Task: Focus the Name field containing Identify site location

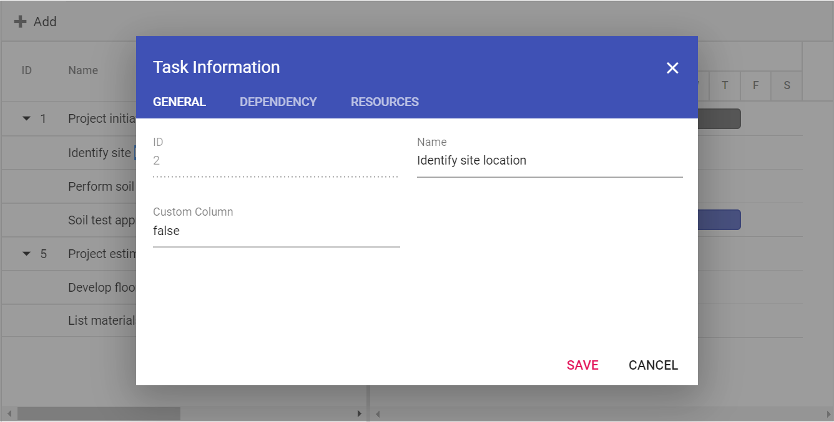Action: [x=549, y=161]
